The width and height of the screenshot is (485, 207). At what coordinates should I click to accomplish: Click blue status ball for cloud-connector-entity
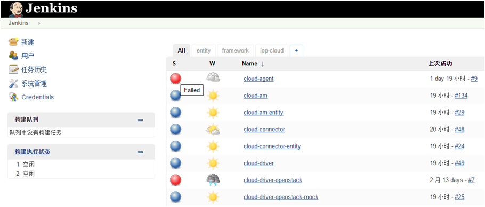pyautogui.click(x=176, y=146)
